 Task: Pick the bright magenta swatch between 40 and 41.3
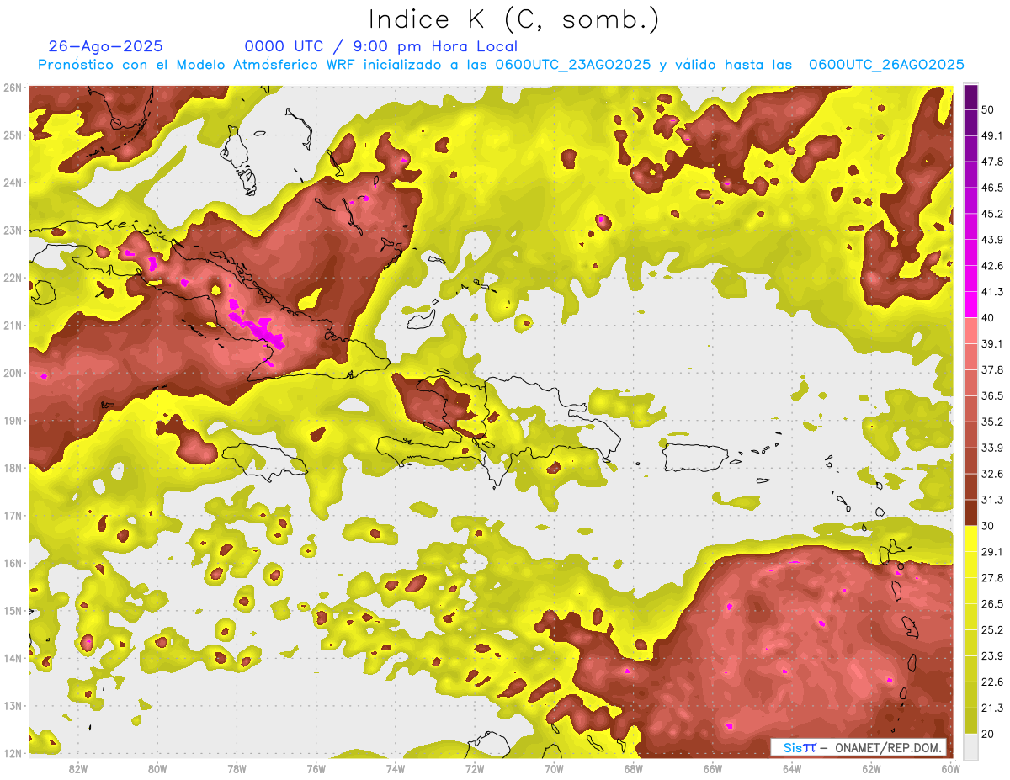click(970, 305)
